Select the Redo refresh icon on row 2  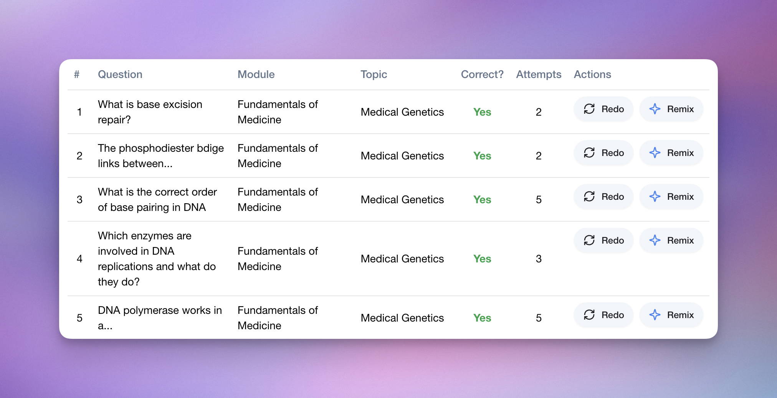coord(588,153)
